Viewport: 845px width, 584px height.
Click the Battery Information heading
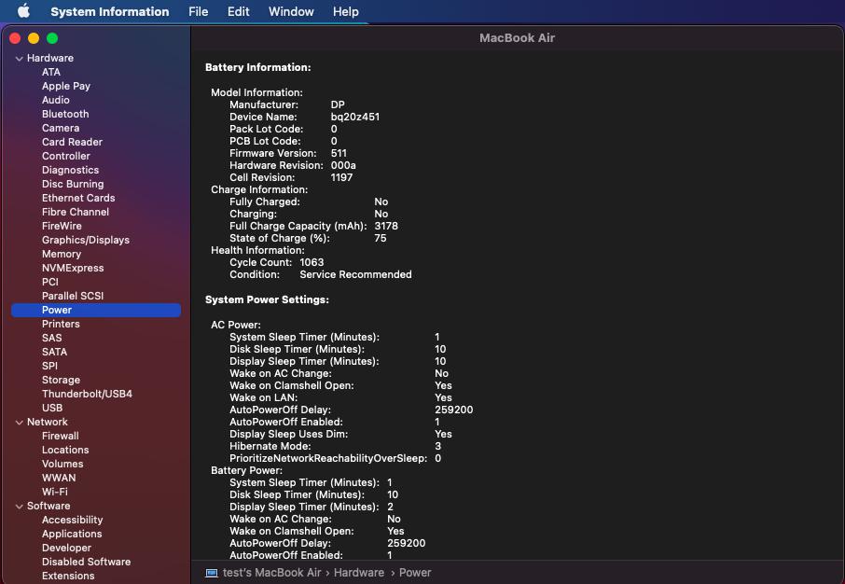coord(258,67)
